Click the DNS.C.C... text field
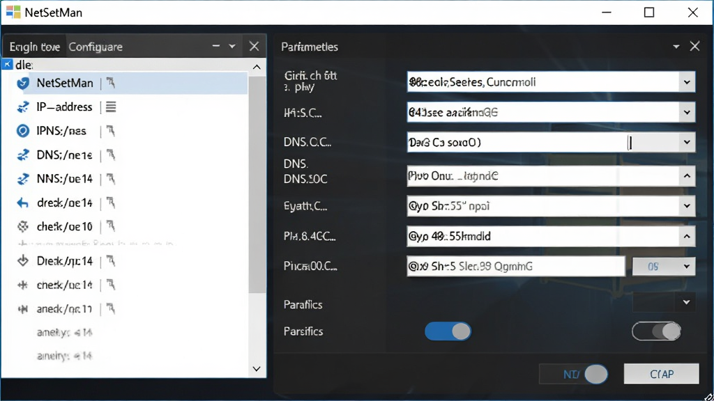This screenshot has width=714, height=401. click(543, 142)
